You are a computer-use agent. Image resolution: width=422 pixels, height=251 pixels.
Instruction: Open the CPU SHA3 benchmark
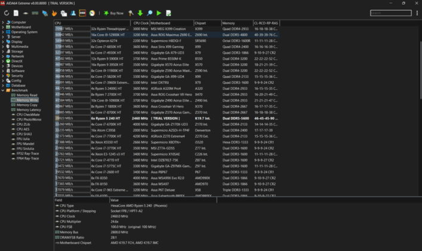pyautogui.click(x=24, y=134)
